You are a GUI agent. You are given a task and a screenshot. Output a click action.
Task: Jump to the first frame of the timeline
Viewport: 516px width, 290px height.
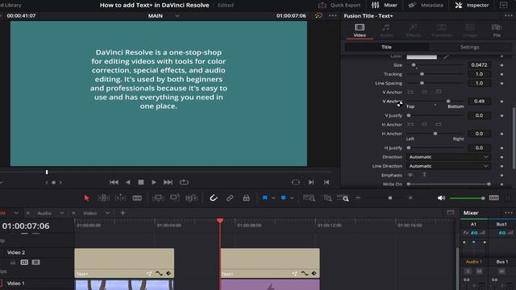(x=114, y=182)
